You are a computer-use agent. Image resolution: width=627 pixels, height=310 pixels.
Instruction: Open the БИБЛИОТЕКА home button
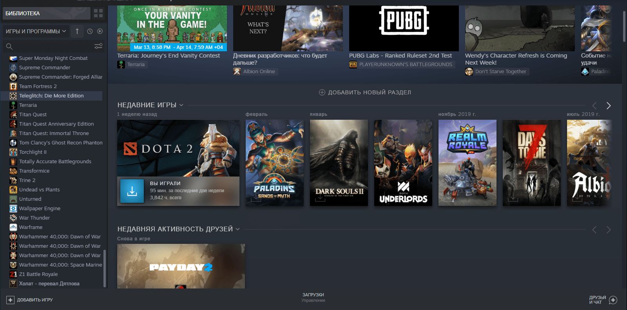coord(46,13)
